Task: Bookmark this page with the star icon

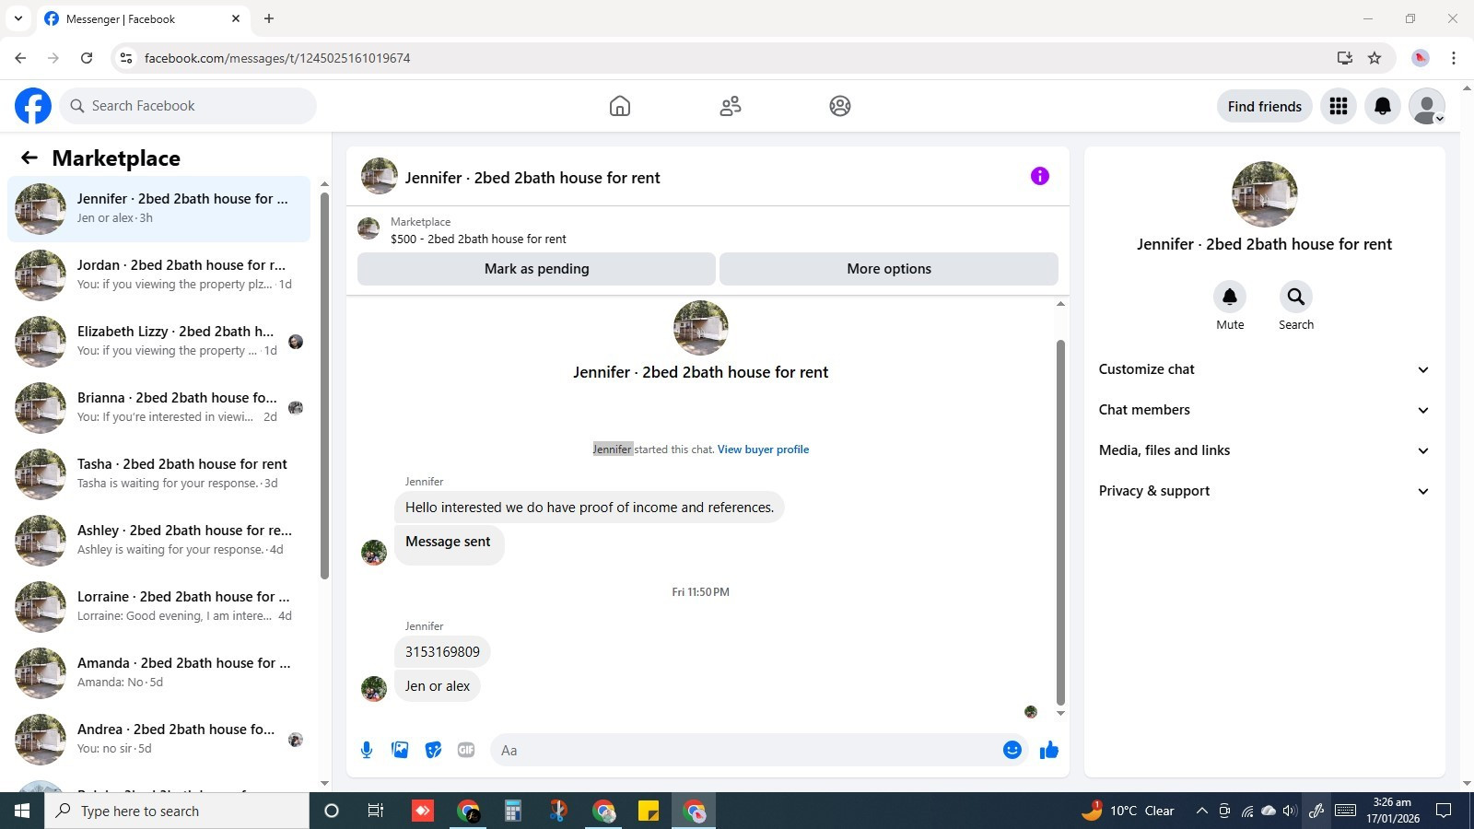Action: pos(1375,58)
